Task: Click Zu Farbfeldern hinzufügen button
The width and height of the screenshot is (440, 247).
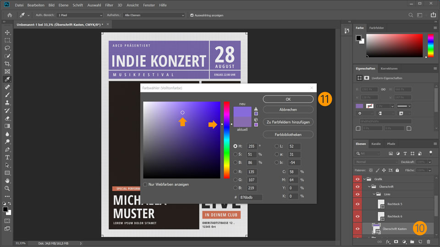Action: tap(288, 122)
